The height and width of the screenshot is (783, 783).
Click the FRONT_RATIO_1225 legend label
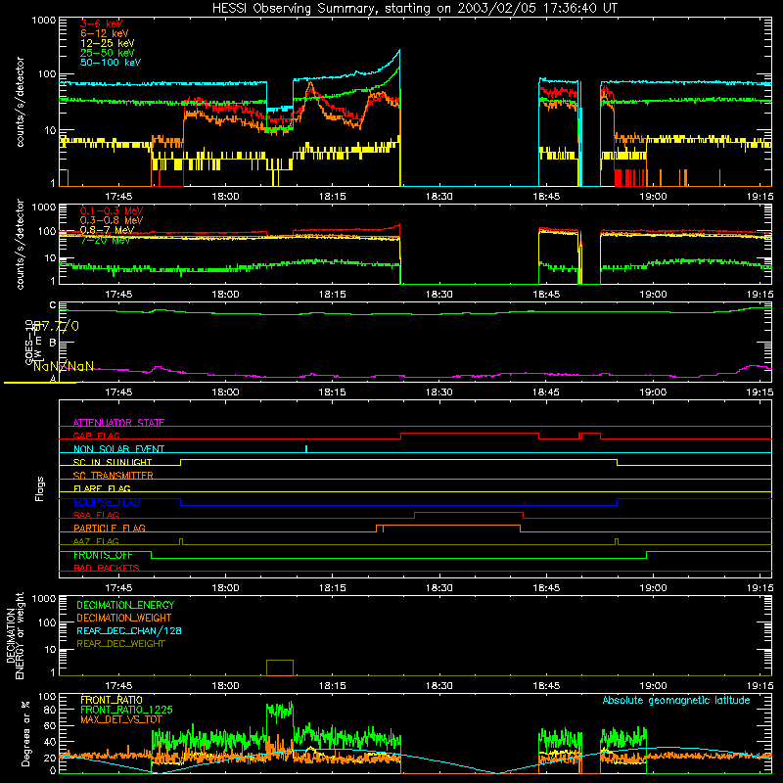point(126,710)
